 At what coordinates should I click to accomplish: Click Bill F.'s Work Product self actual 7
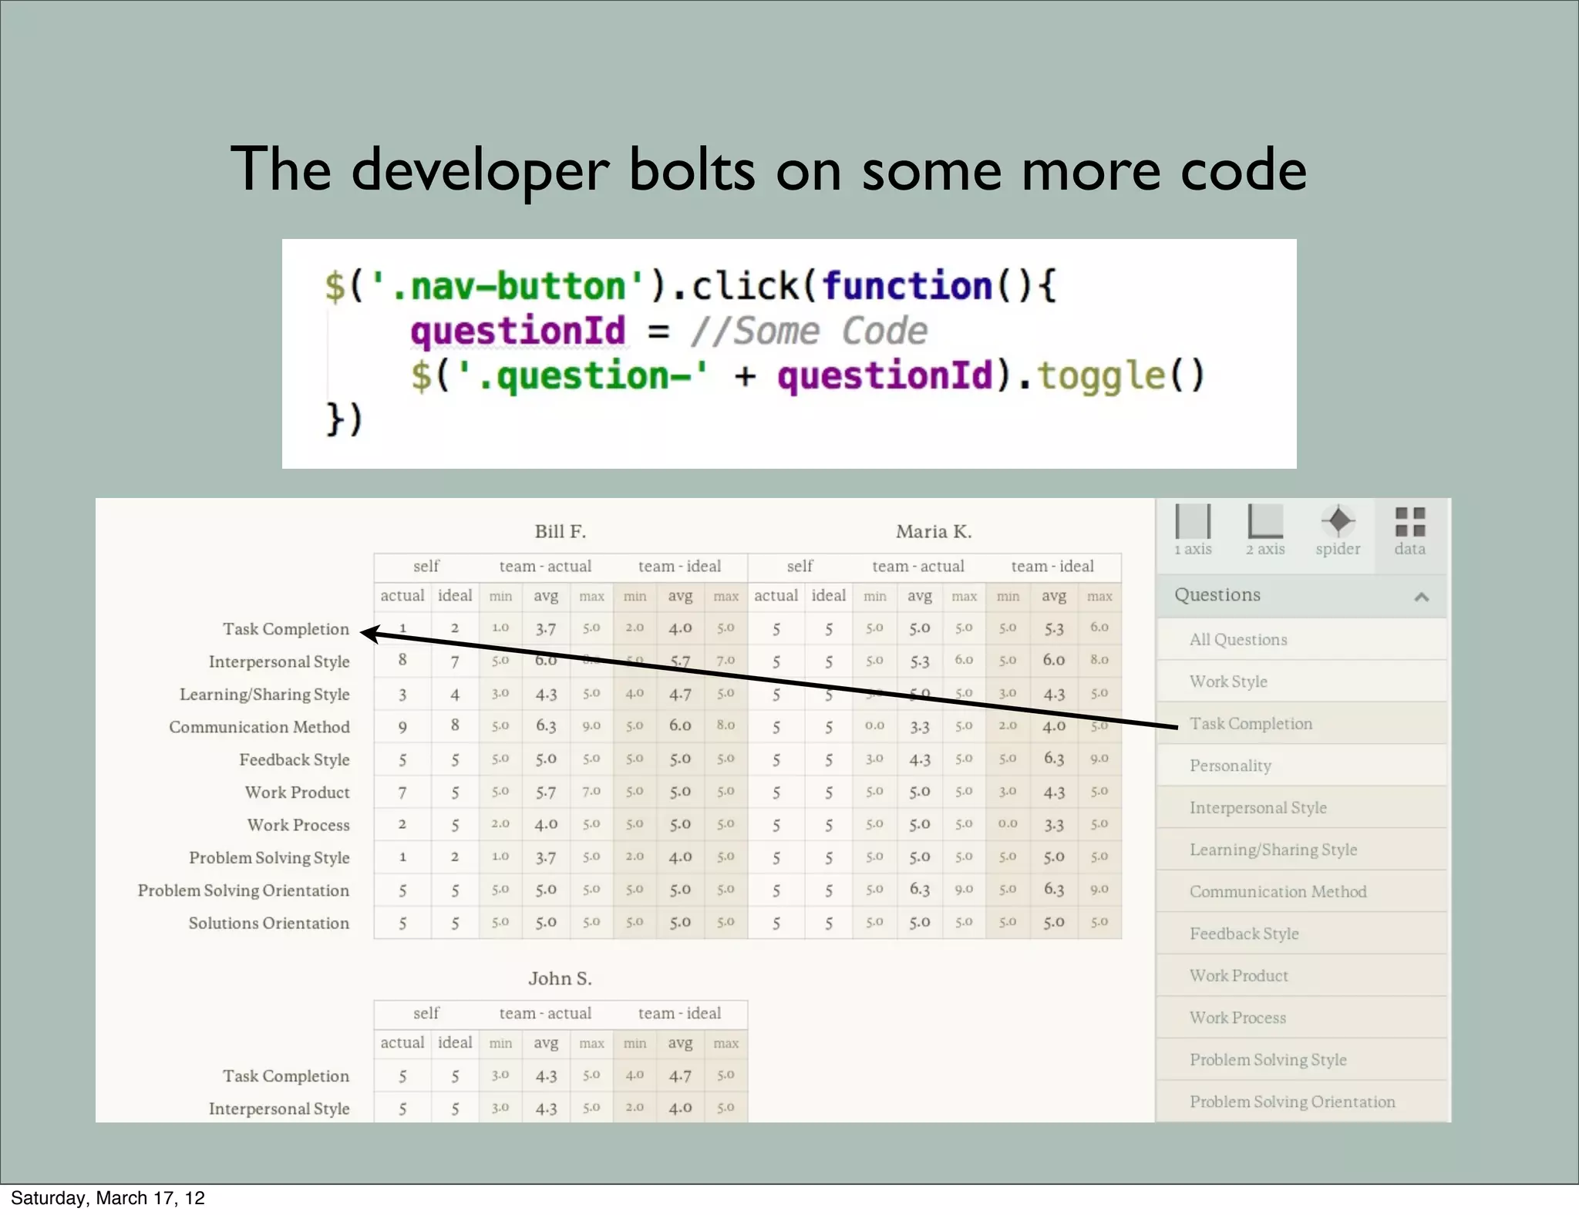coord(402,793)
